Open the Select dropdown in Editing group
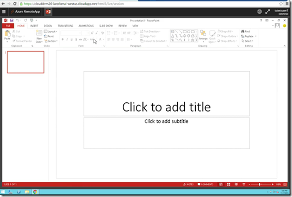 point(247,41)
